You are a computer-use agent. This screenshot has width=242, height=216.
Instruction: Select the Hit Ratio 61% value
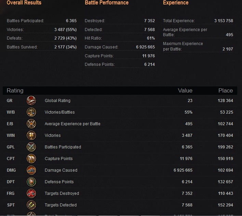(151, 38)
